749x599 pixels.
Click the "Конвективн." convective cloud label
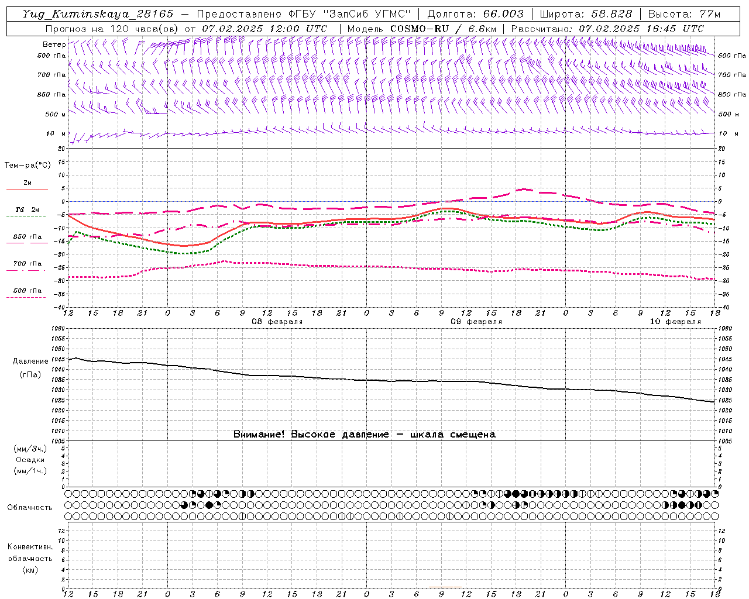coord(30,547)
